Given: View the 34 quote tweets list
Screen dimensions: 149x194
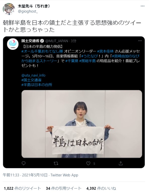Looking at the screenshot, I should click(x=64, y=188).
